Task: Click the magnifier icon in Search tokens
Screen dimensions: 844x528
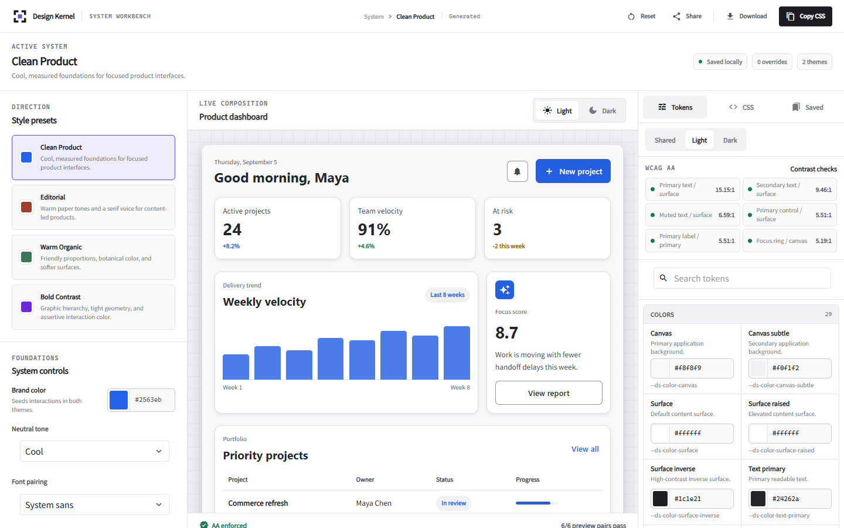Action: point(663,278)
